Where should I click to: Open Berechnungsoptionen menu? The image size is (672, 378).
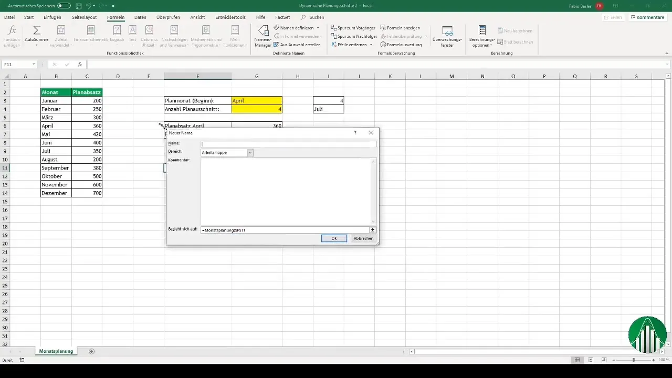point(481,36)
